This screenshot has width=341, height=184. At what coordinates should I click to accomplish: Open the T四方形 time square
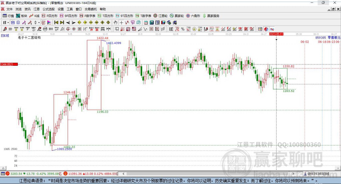[x=106, y=16]
